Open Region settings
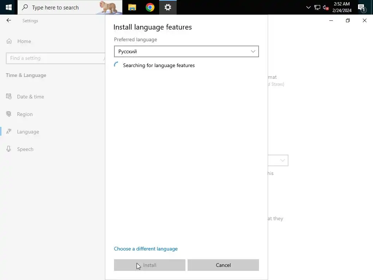The width and height of the screenshot is (373, 280). pyautogui.click(x=25, y=114)
